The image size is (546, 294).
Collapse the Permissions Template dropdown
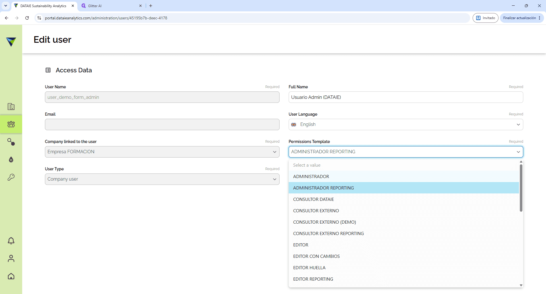point(406,152)
